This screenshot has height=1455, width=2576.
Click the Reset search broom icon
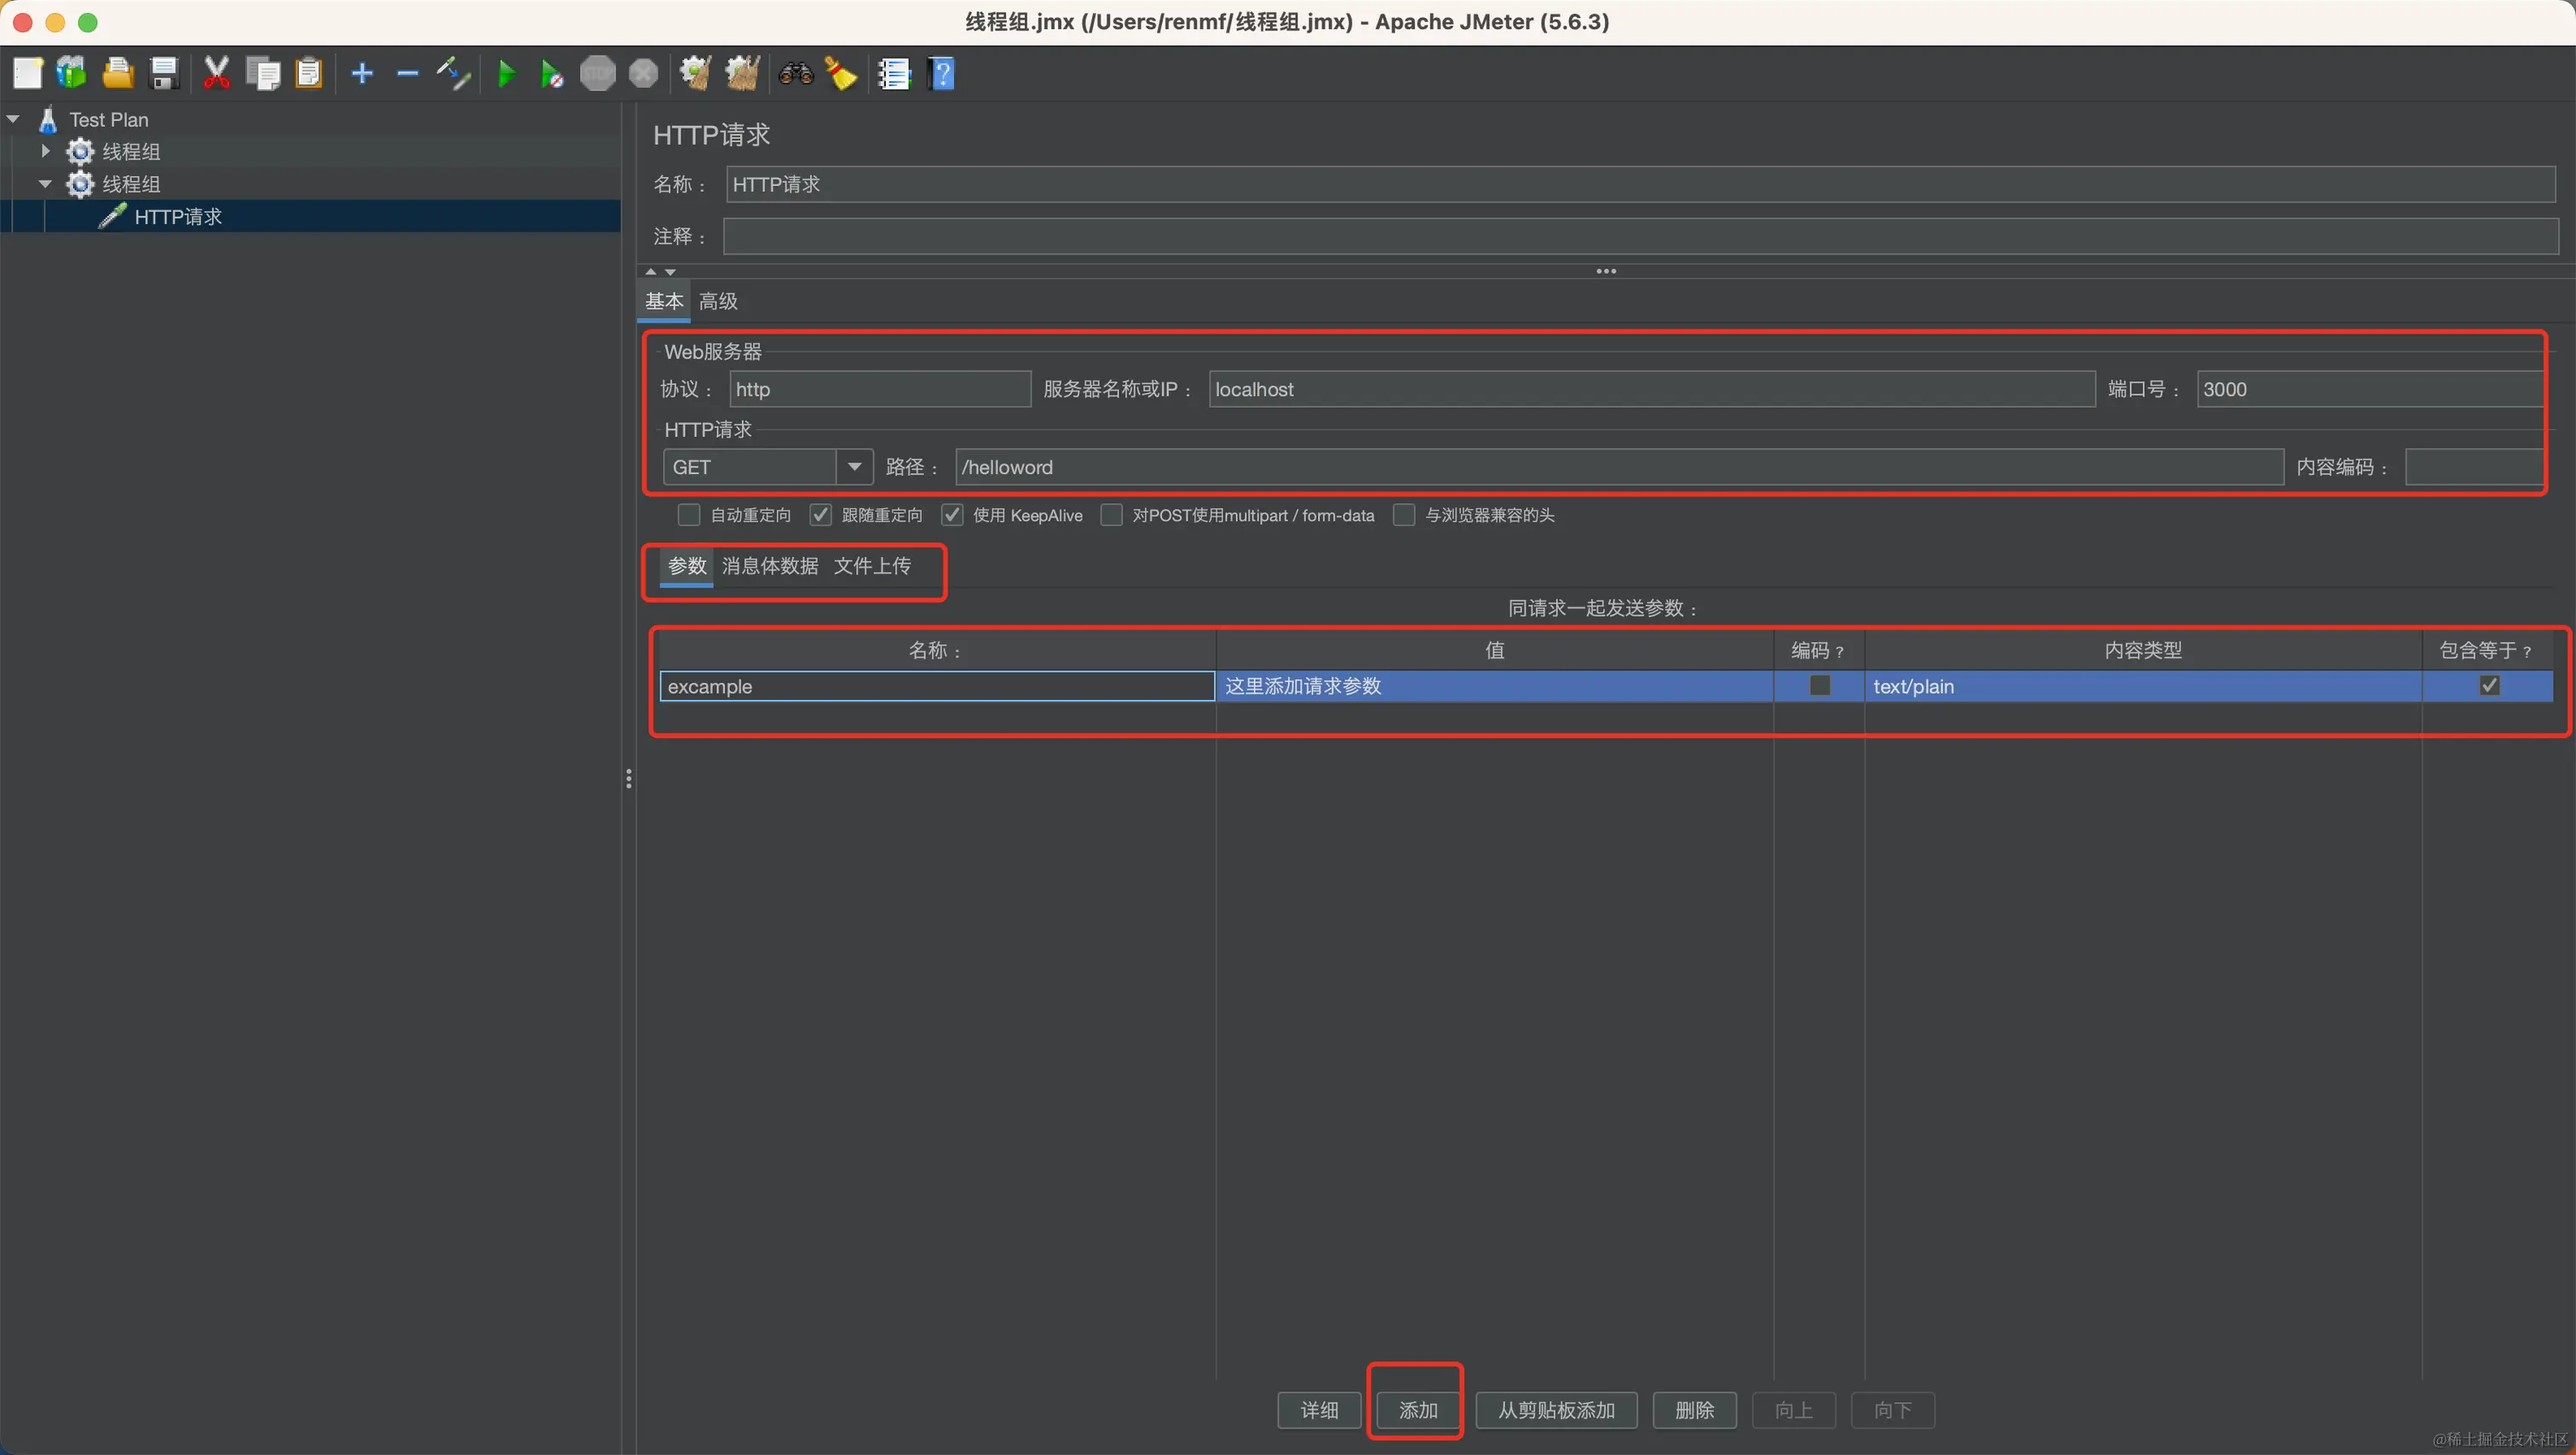click(841, 73)
